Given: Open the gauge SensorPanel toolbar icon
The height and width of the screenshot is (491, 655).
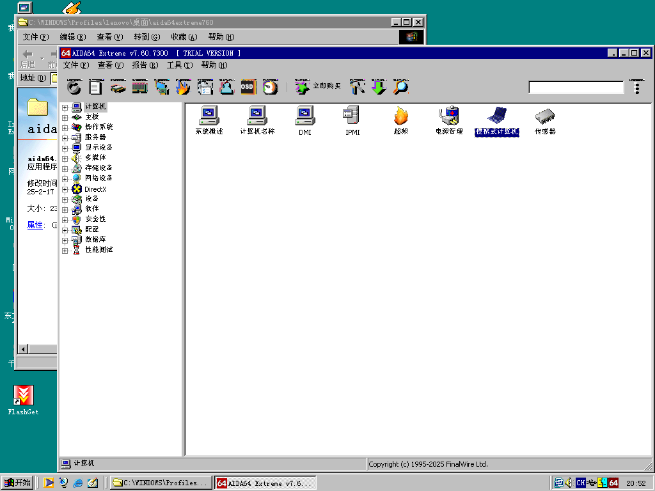Looking at the screenshot, I should pos(271,87).
